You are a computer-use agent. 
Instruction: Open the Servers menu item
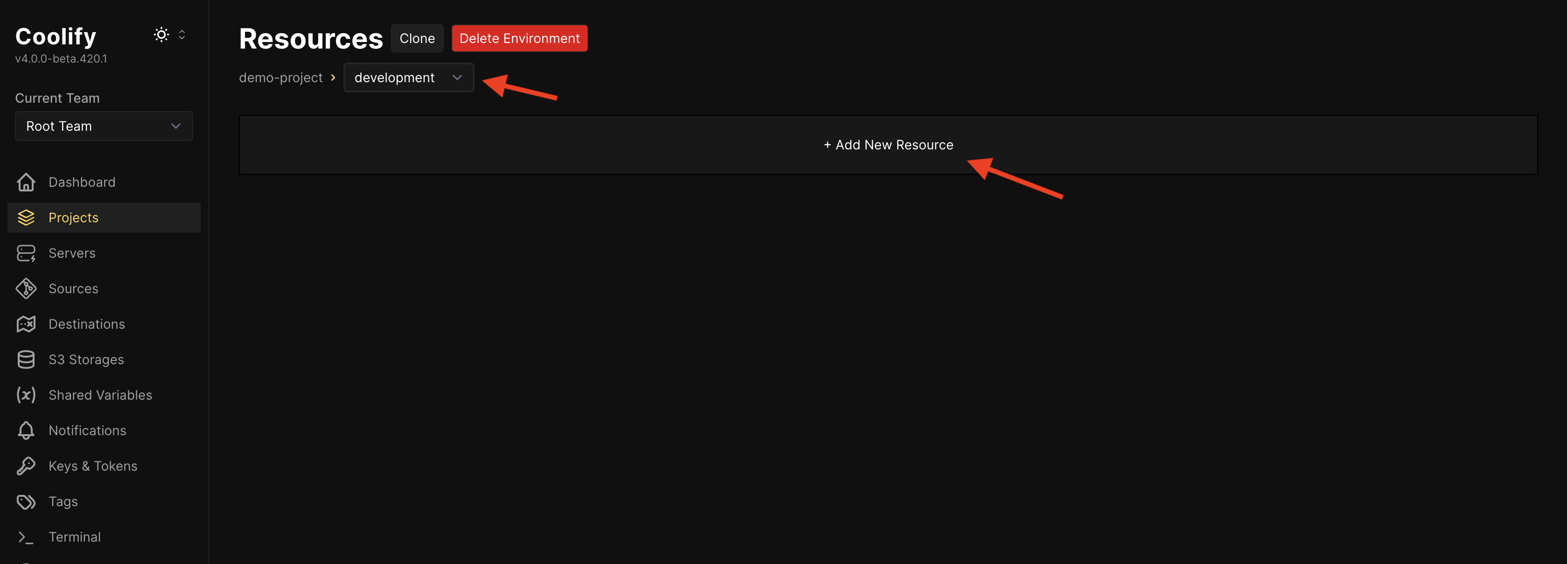tap(104, 253)
